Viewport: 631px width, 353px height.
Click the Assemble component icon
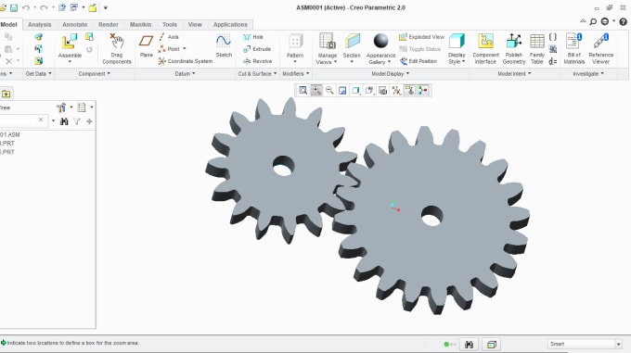(70, 43)
